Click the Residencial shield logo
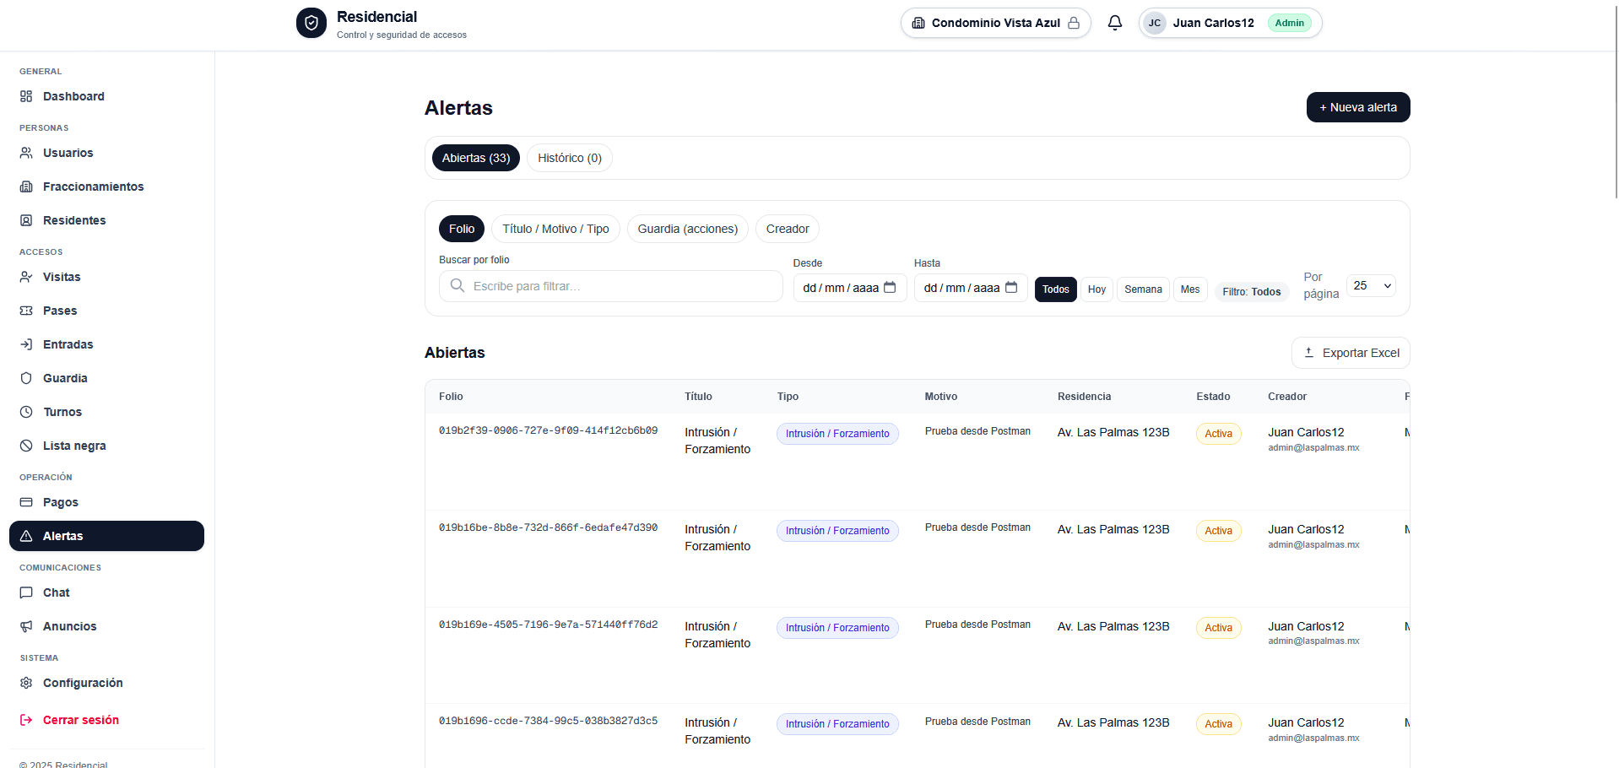The width and height of the screenshot is (1619, 768). click(311, 24)
